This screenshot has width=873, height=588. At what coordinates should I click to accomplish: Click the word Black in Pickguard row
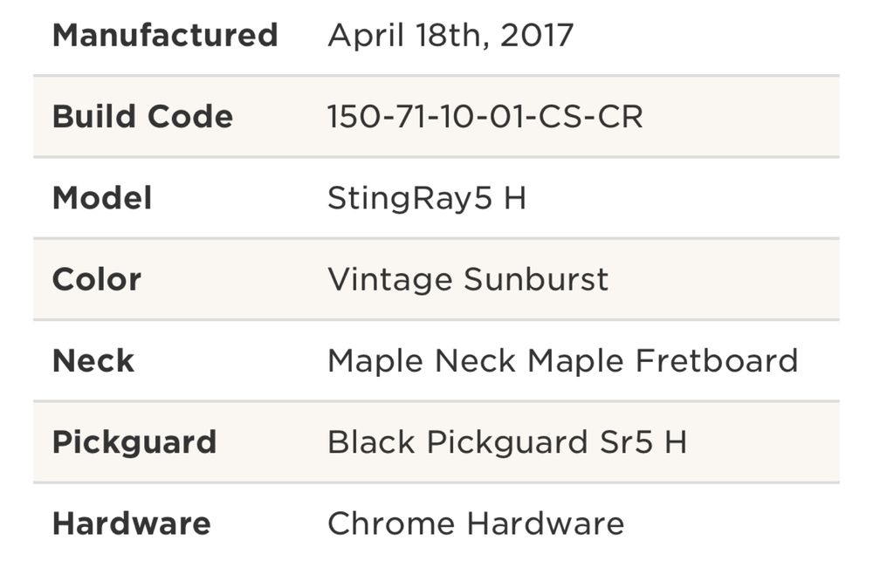tap(371, 442)
